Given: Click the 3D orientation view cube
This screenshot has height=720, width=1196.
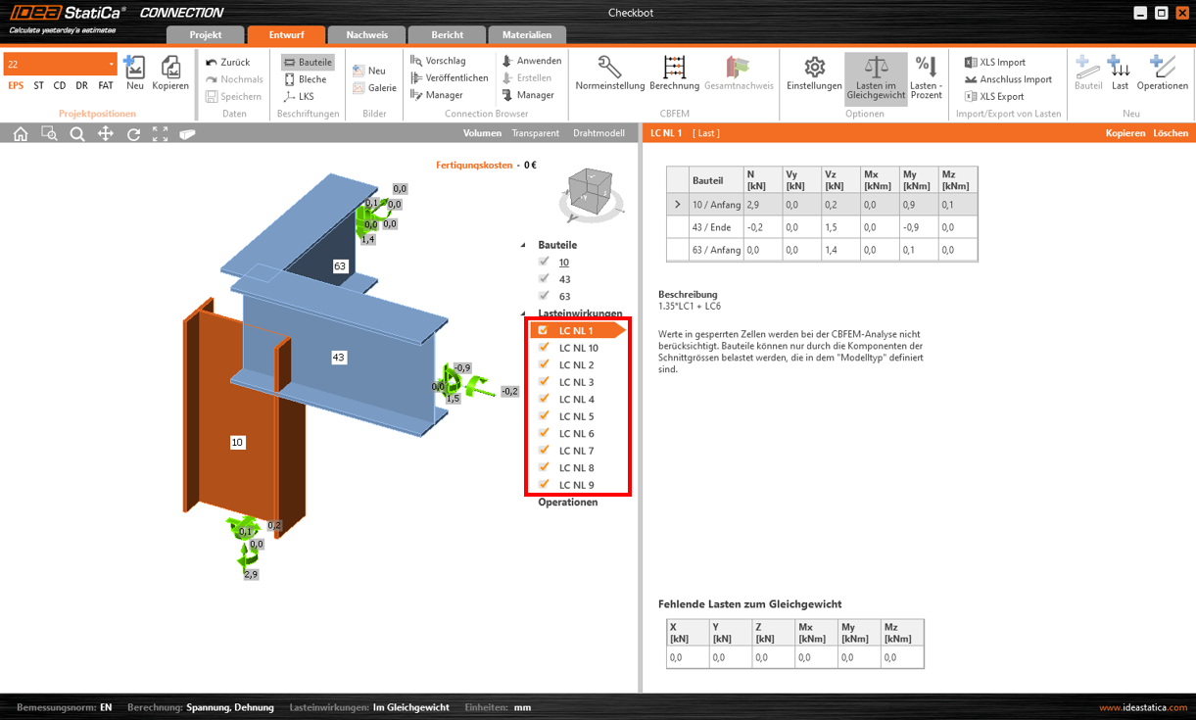Looking at the screenshot, I should pyautogui.click(x=591, y=189).
